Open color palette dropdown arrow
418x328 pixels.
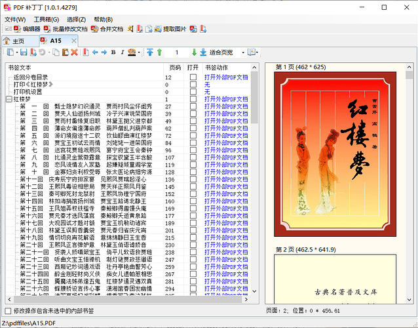point(139,52)
